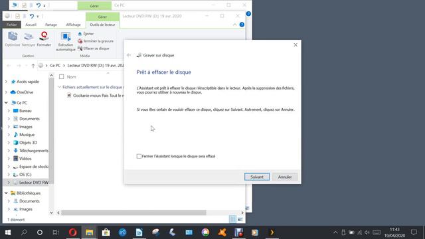Switch to the Accueil ribbon tab
Viewport: 425px width, 239px height.
[x=31, y=25]
